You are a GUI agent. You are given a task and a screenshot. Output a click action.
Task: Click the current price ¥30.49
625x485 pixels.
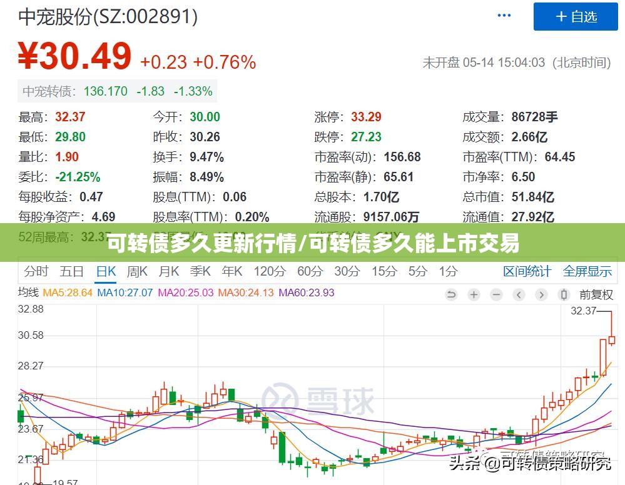click(74, 56)
